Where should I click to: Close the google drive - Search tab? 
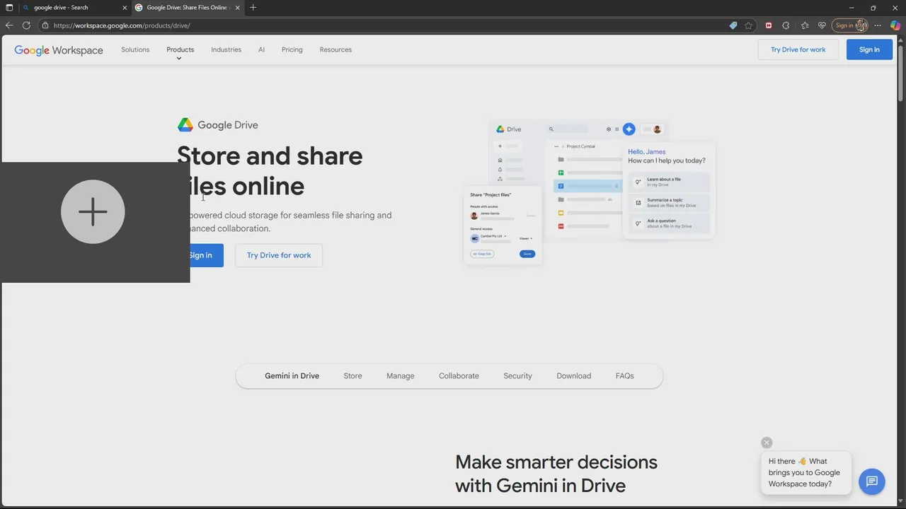point(125,8)
